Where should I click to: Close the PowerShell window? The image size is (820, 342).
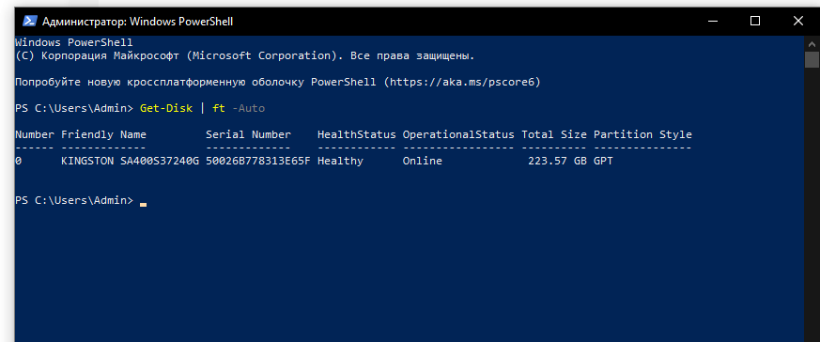(797, 22)
